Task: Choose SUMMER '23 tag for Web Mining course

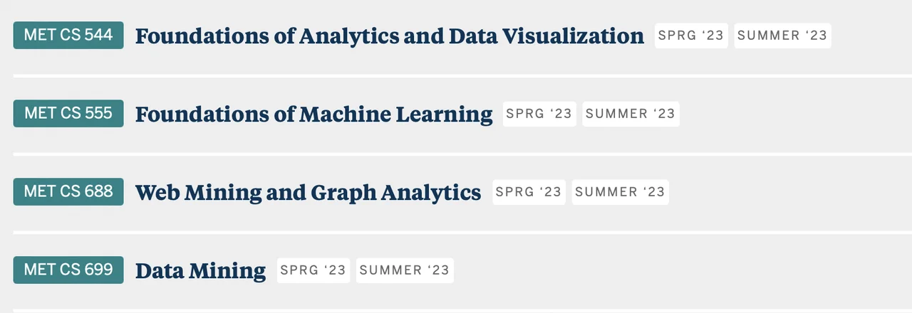Action: pos(620,192)
